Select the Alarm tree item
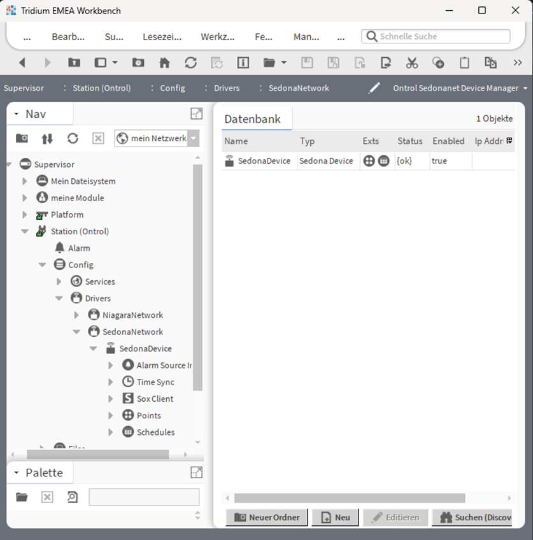Viewport: 533px width, 540px height. (x=79, y=248)
